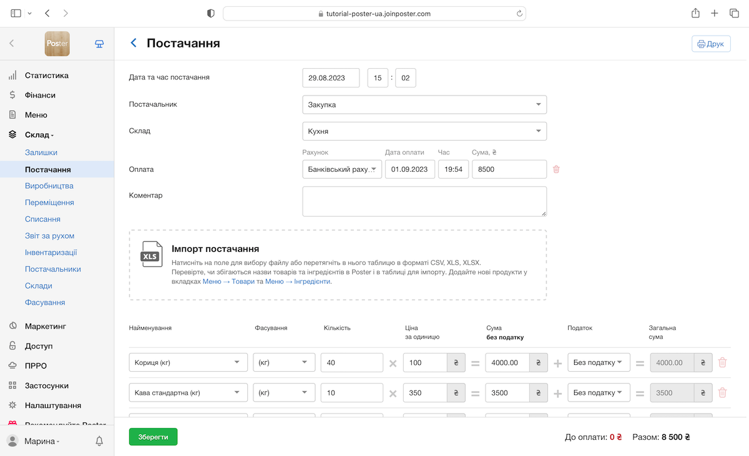This screenshot has height=456, width=749.
Task: Open Звіт за рухом in sidebar
Action: tap(49, 235)
